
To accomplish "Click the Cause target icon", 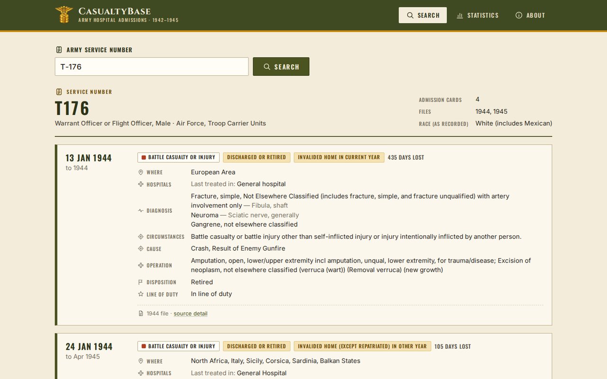I will 140,249.
